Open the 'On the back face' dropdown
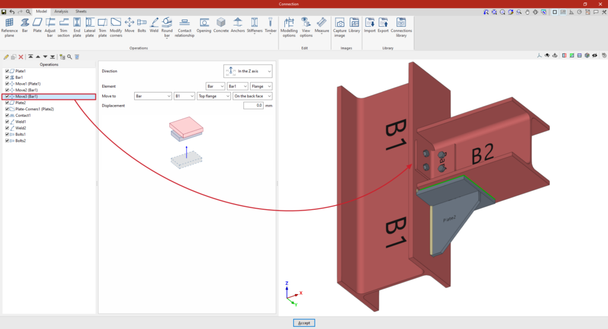 252,95
